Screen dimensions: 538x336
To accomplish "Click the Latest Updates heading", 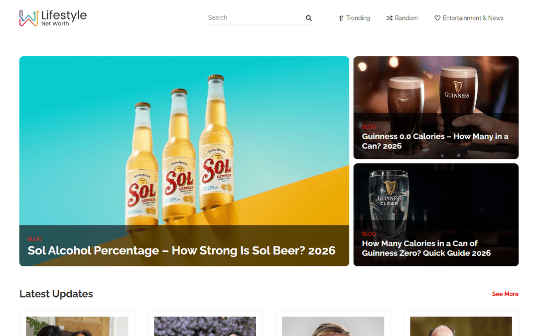I will pyautogui.click(x=56, y=294).
